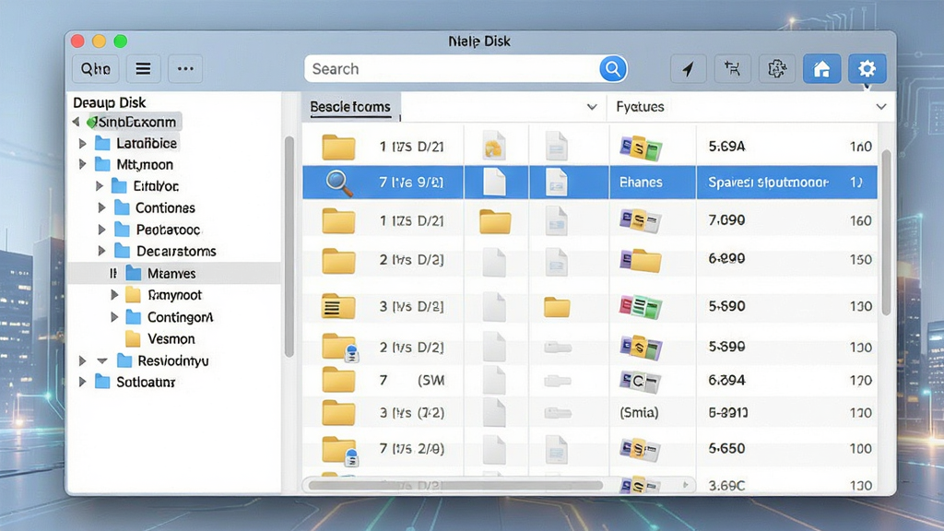Select the SinbDaxonm root item

coord(133,122)
